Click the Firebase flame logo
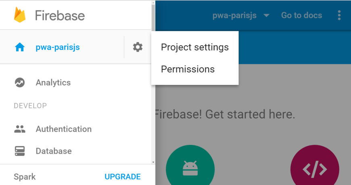This screenshot has height=185, width=351. pyautogui.click(x=20, y=15)
